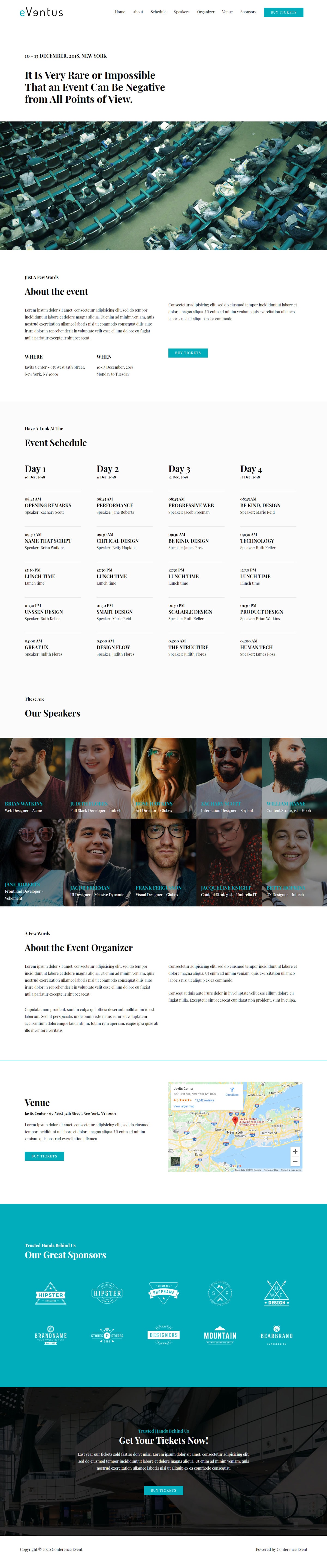
Task: Open the 12,342 reviews link
Action: coord(204,1100)
